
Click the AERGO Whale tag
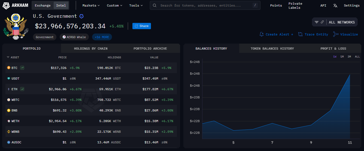[74, 37]
